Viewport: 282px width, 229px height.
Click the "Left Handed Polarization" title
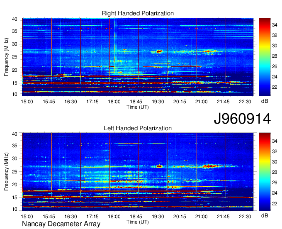[x=138, y=128]
